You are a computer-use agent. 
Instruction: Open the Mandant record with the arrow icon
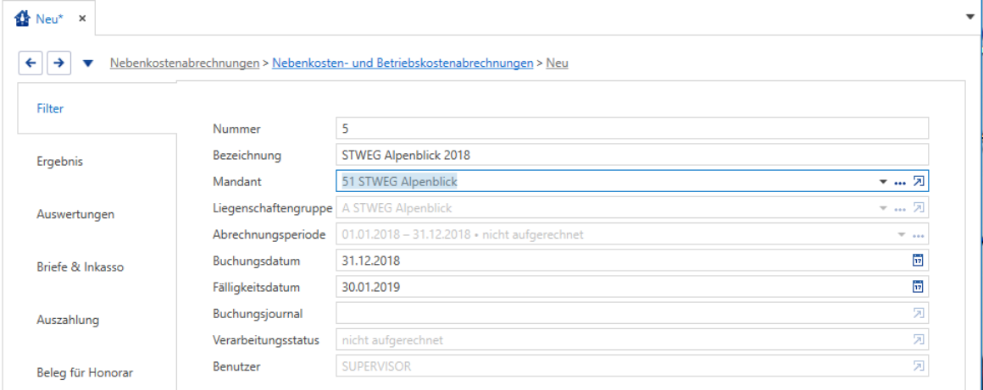click(x=918, y=182)
